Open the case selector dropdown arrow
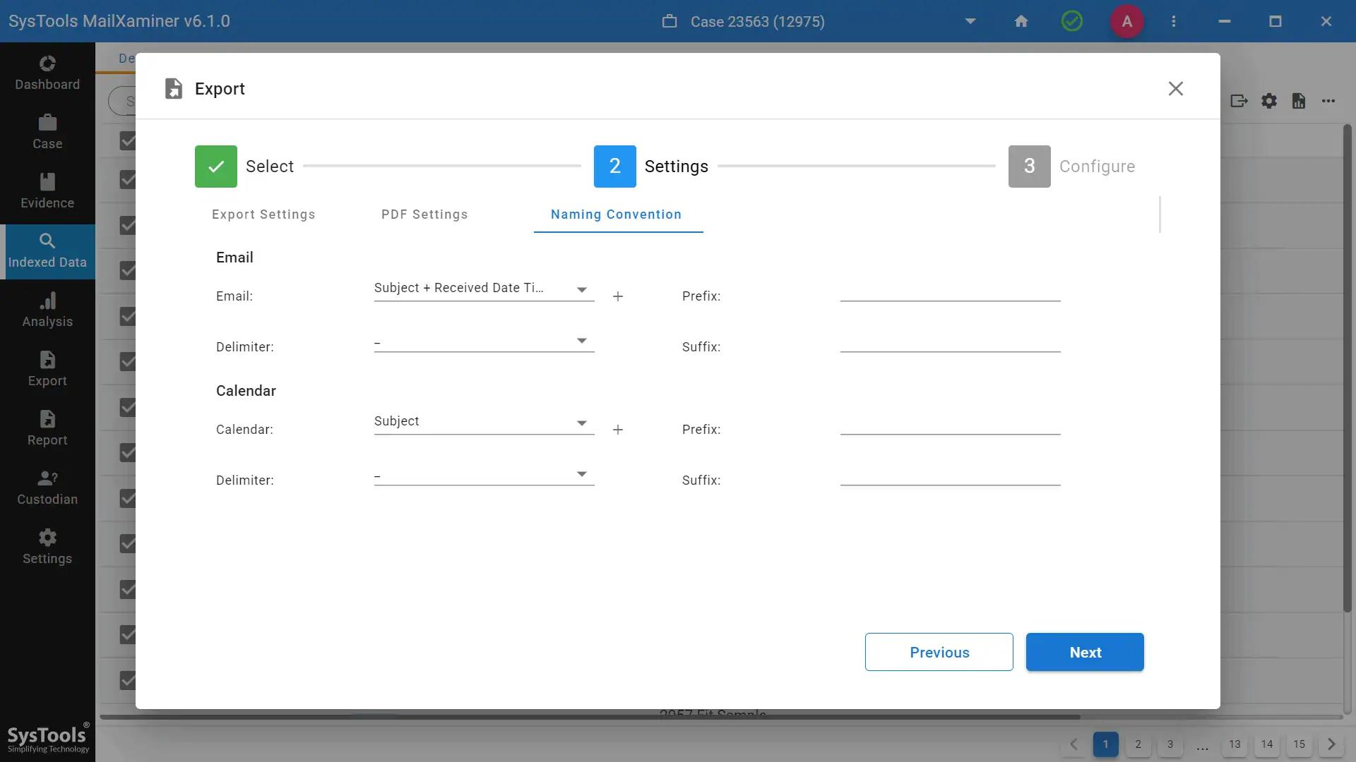Image resolution: width=1356 pixels, height=762 pixels. [970, 21]
